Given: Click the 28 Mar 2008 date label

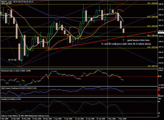Looking at the screenshot, I should 47,119.
